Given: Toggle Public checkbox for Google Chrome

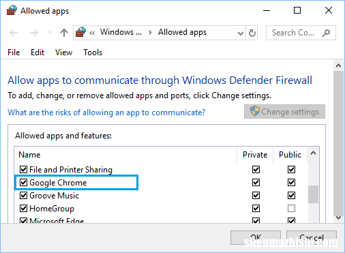Looking at the screenshot, I should [291, 182].
